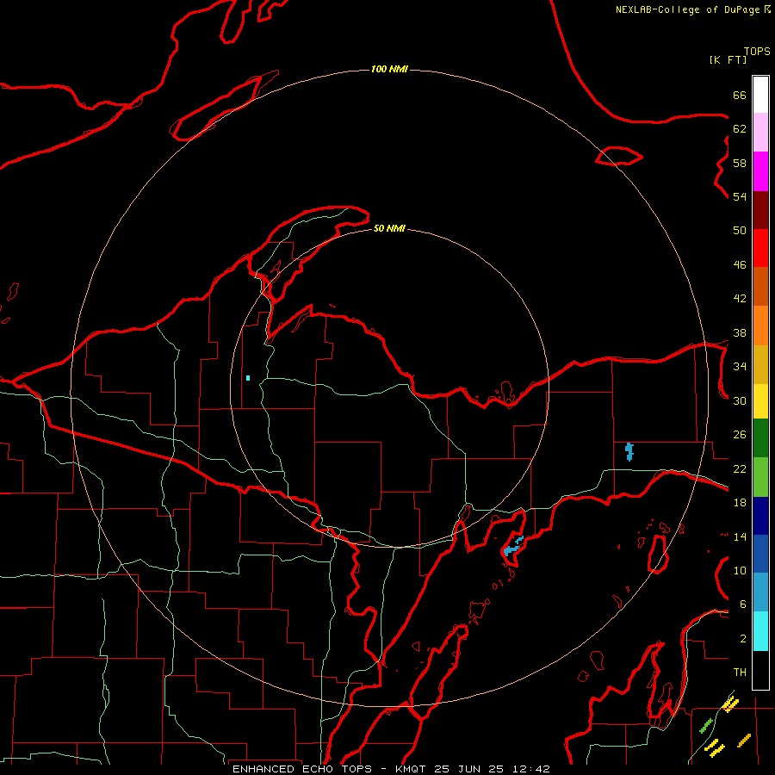Screen dimensions: 775x775
Task: Click the "12:42" timestamp
Action: pos(530,769)
